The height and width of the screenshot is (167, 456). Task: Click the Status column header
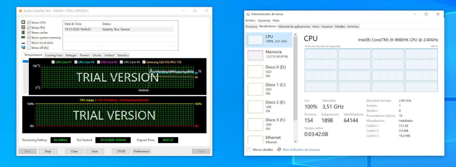tap(137, 24)
